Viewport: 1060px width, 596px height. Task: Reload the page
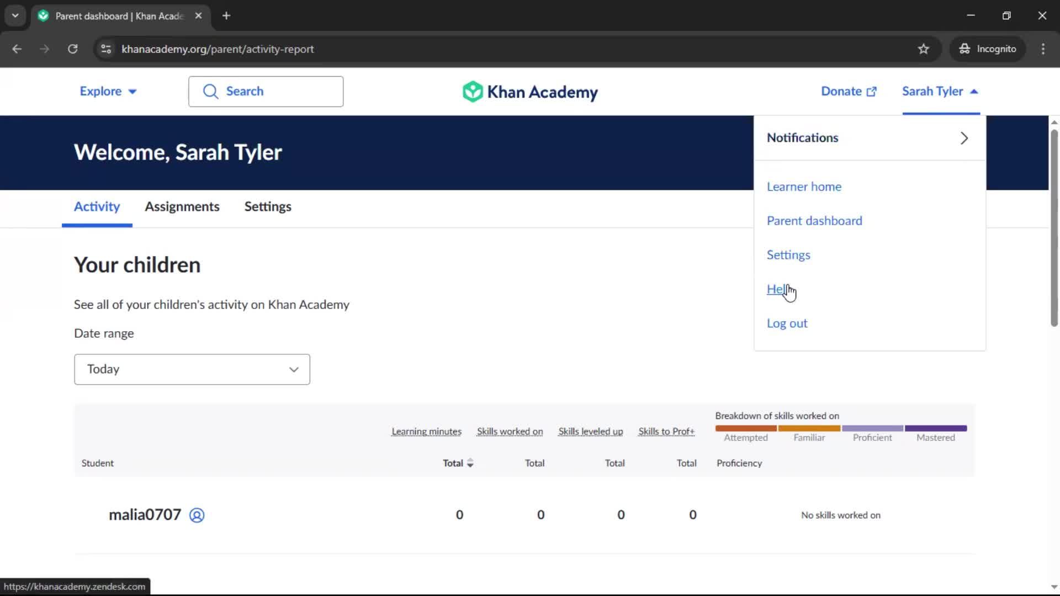pos(72,49)
